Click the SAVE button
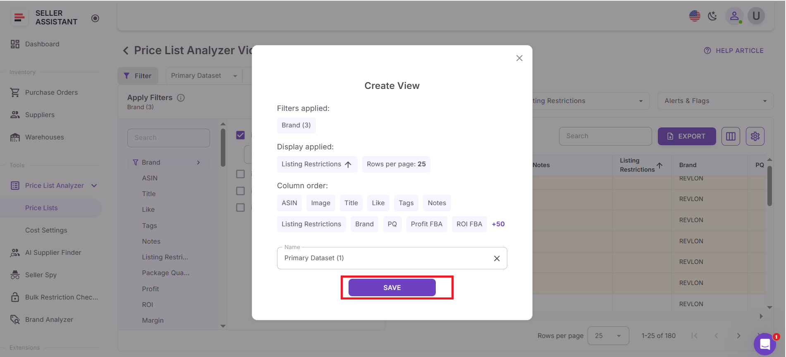The width and height of the screenshot is (786, 357). 392,288
